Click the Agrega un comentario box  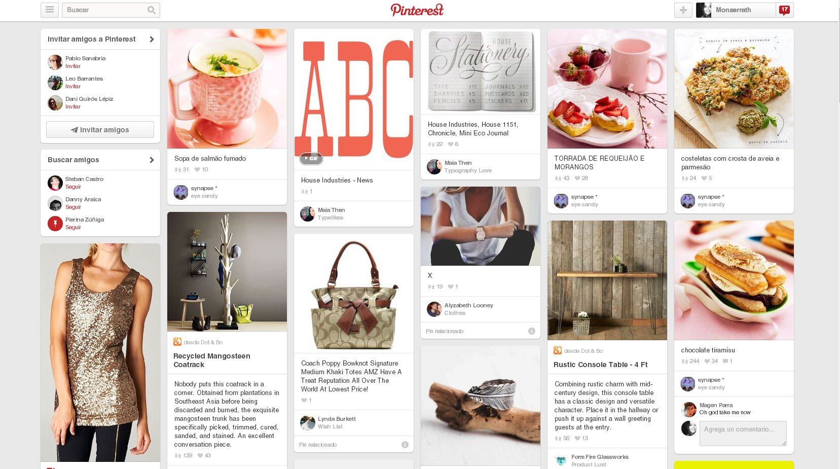[743, 434]
